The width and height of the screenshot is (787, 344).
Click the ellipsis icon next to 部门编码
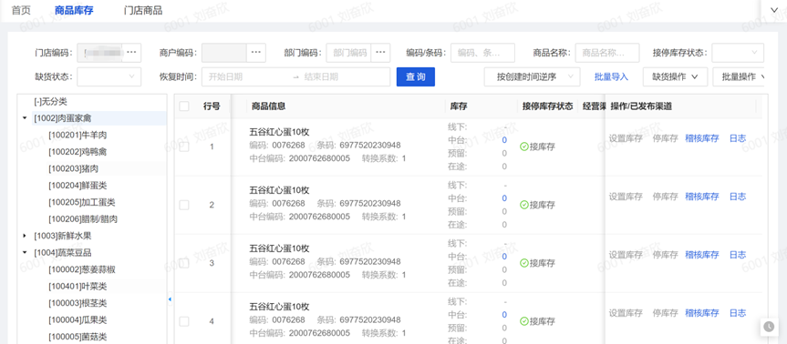pos(381,53)
